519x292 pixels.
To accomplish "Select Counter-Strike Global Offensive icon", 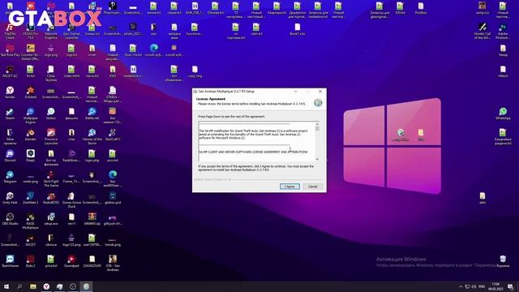I will pyautogui.click(x=31, y=52).
